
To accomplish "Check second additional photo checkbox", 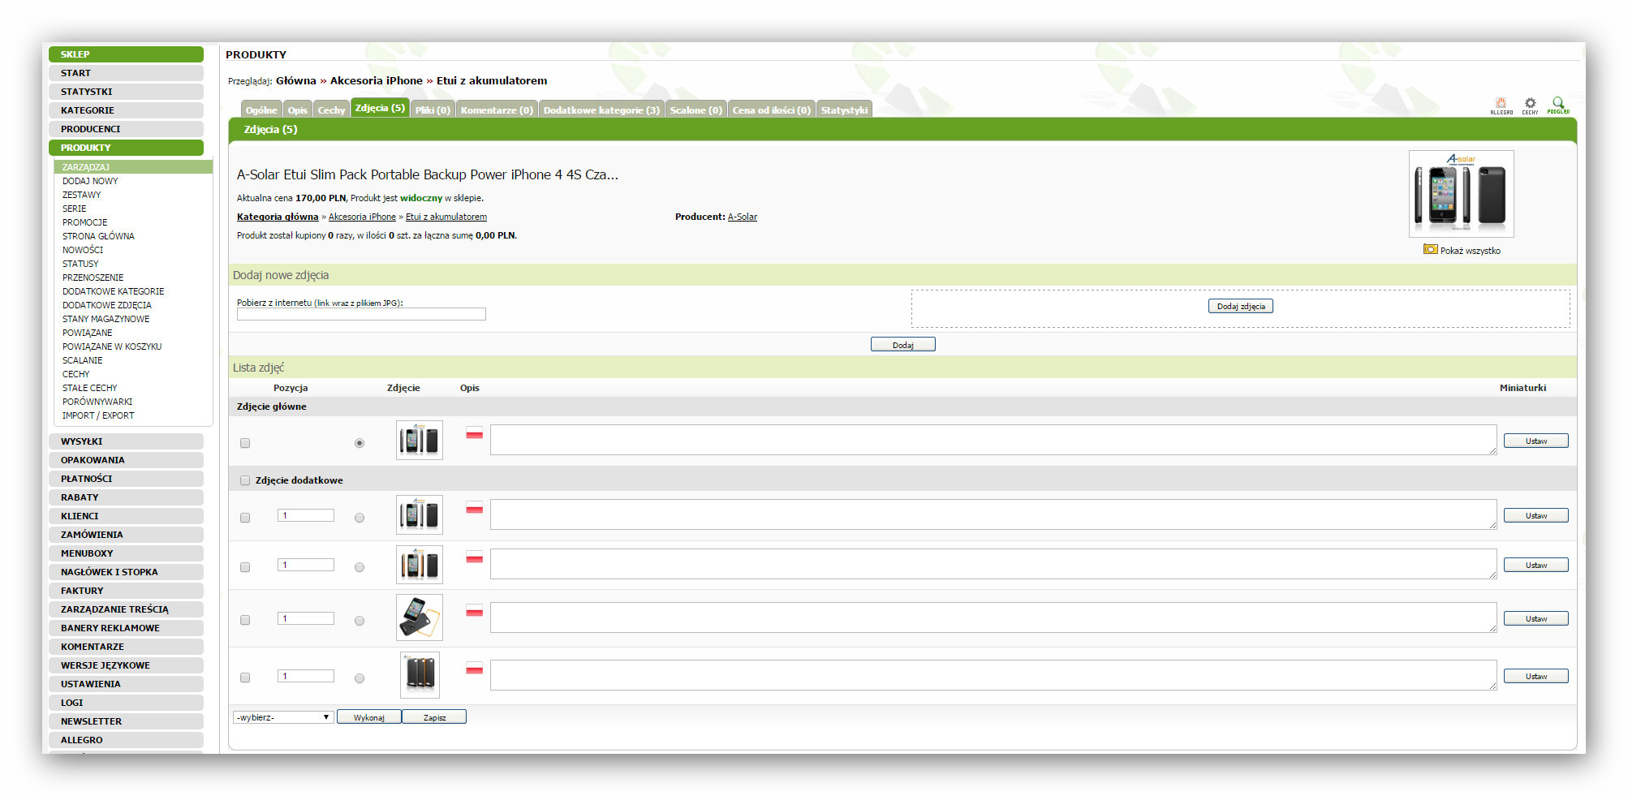I will [x=245, y=567].
